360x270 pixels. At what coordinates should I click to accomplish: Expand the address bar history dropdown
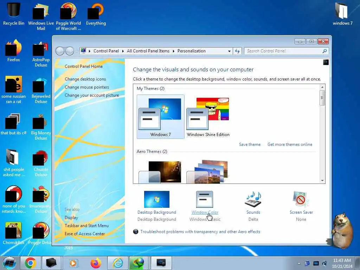(229, 51)
